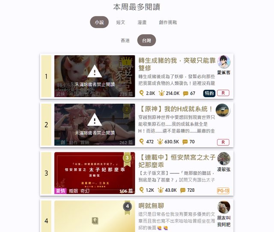
Task: Open the novel 【原神】我的H成就系統！
Action: (176, 109)
